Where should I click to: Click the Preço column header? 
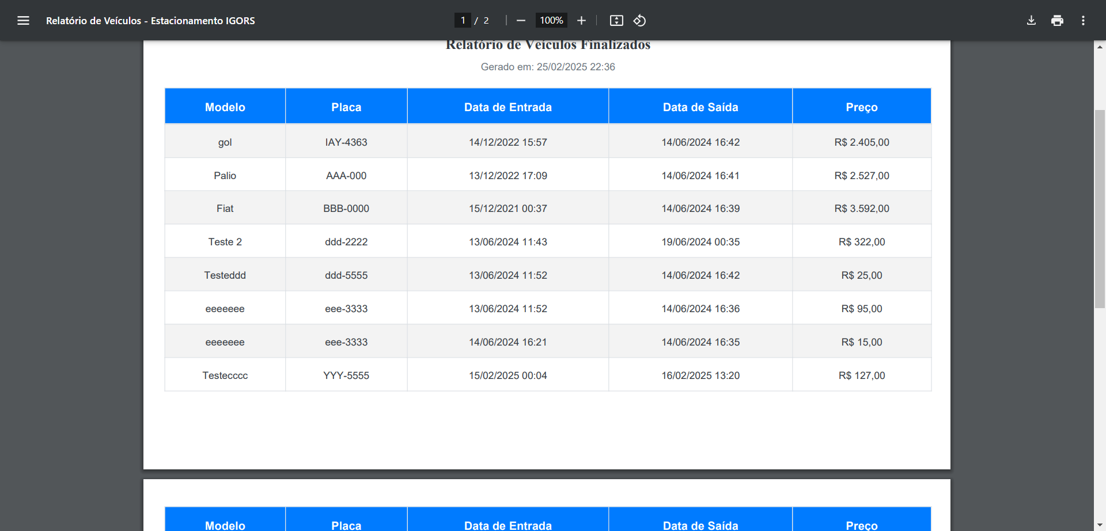(x=861, y=107)
